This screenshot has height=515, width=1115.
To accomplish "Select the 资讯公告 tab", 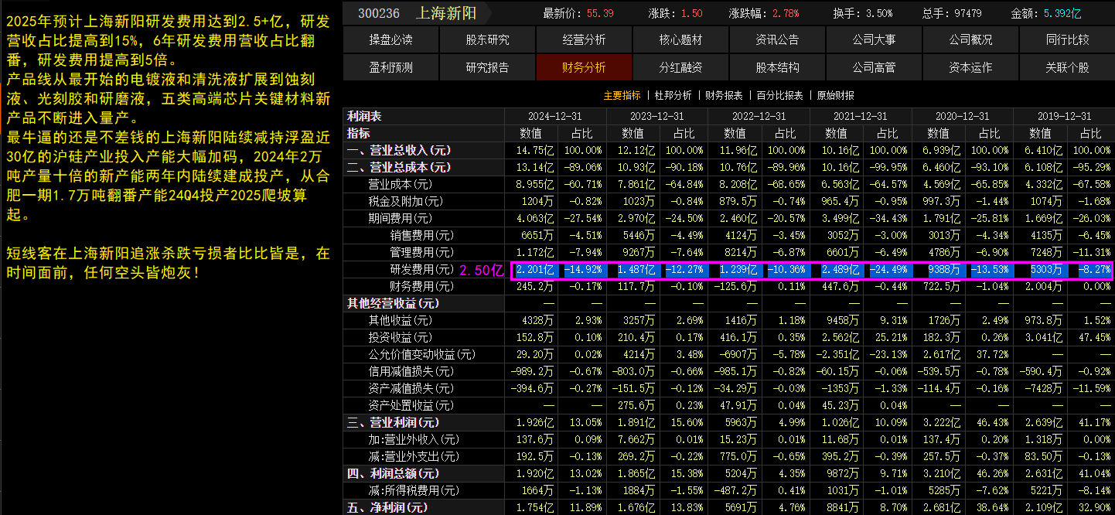I will pos(777,39).
